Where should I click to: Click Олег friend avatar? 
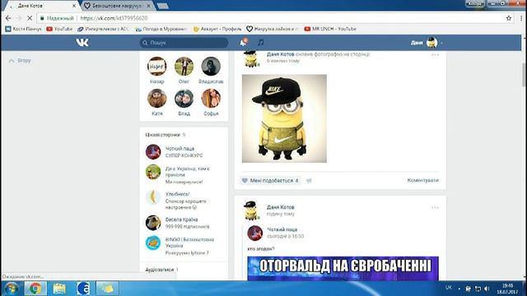click(184, 66)
